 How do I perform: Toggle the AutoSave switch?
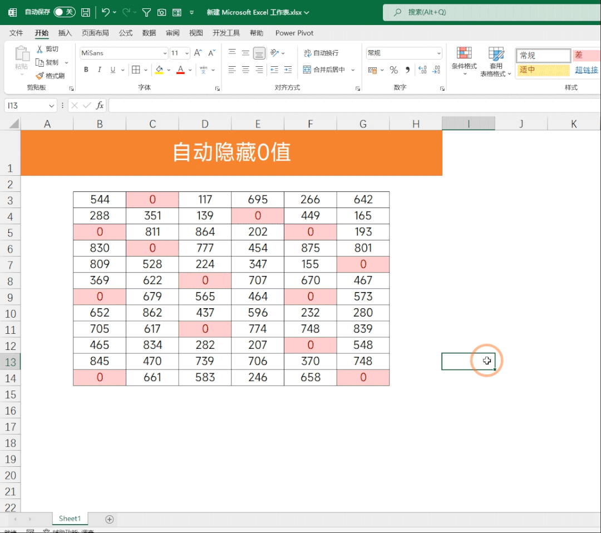pos(65,12)
